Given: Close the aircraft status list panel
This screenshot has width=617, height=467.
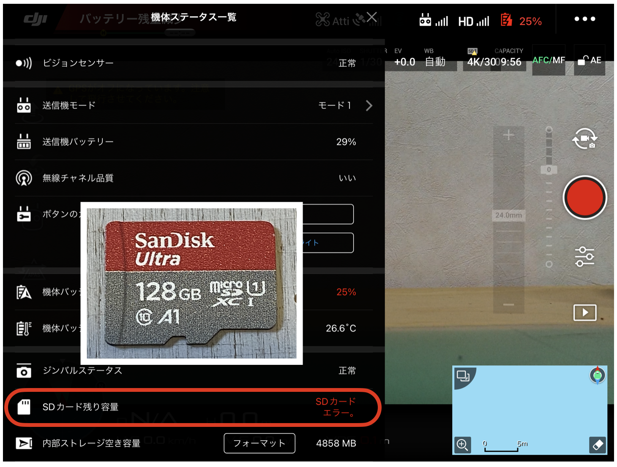Looking at the screenshot, I should click(x=371, y=17).
